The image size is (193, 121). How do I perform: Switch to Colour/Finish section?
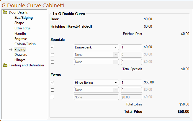pos(25,44)
